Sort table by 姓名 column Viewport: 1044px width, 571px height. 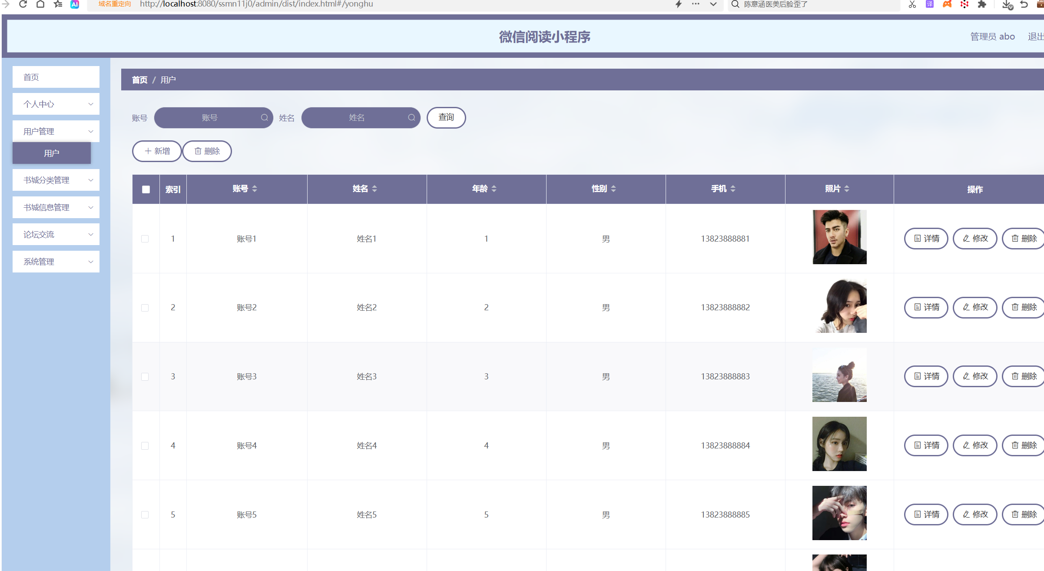(x=375, y=189)
